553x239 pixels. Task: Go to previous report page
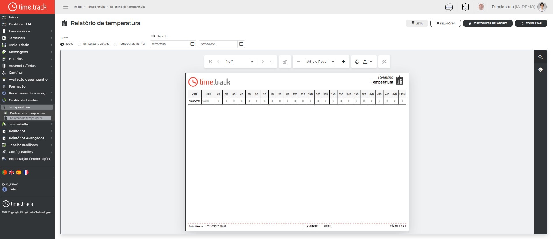pyautogui.click(x=219, y=62)
